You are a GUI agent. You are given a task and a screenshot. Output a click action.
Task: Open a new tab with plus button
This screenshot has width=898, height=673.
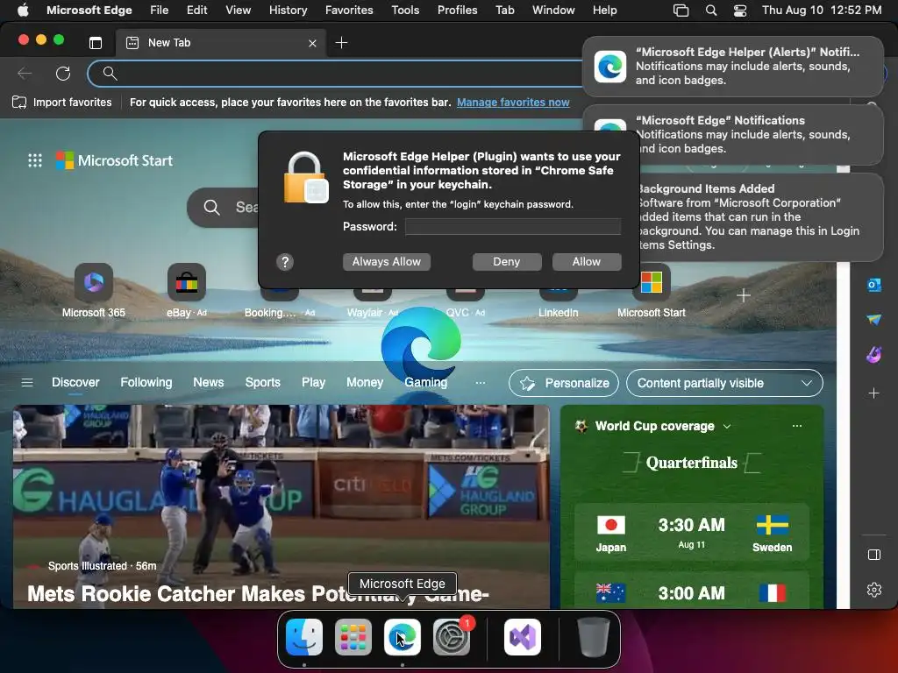[341, 42]
